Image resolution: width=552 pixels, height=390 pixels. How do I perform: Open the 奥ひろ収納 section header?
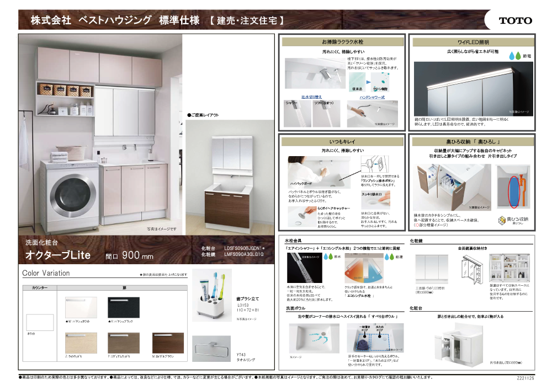click(x=473, y=142)
